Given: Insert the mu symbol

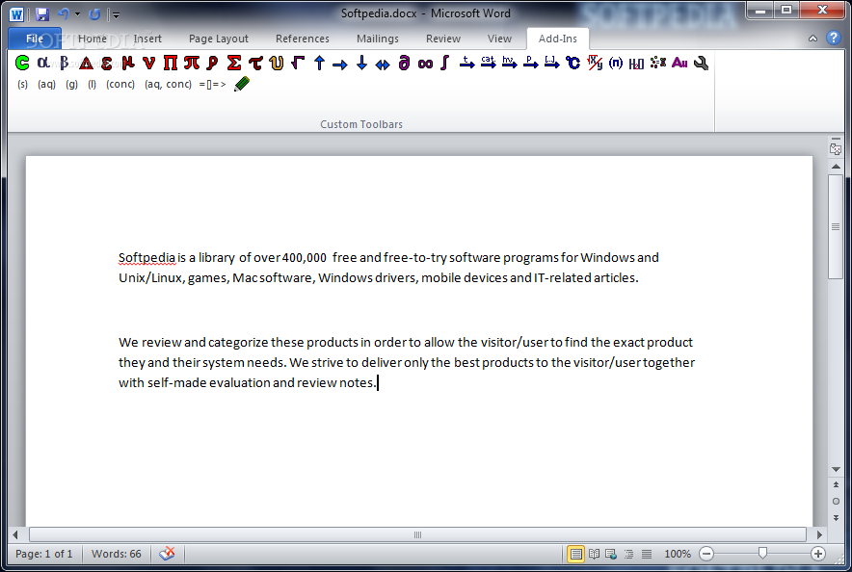Looking at the screenshot, I should coord(128,63).
